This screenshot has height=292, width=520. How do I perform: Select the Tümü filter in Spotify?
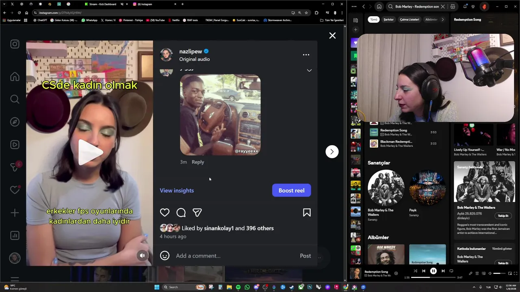coord(374,19)
